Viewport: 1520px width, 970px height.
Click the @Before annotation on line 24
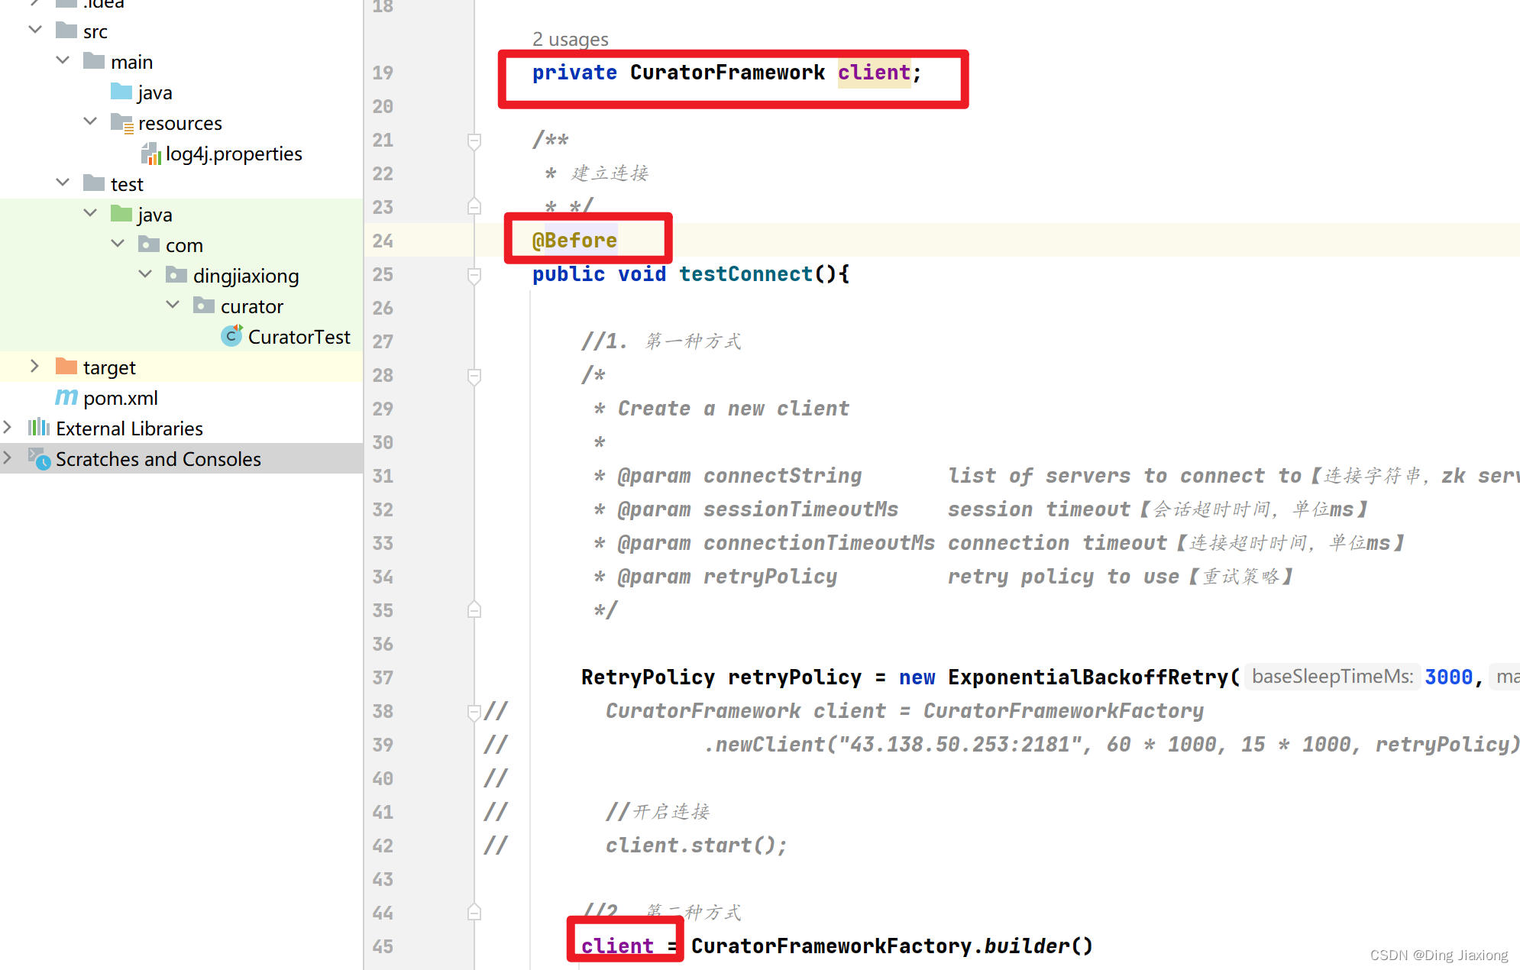click(574, 240)
